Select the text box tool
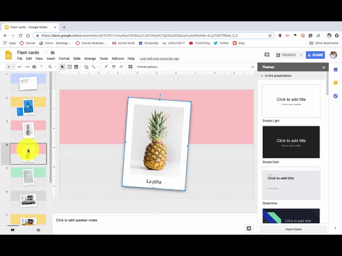Viewport: 342px width, 256px height. (69, 67)
